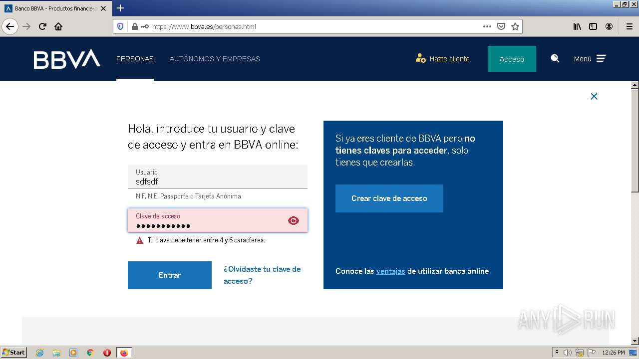This screenshot has height=359, width=639.
Task: Open the ventajas link
Action: [390, 271]
